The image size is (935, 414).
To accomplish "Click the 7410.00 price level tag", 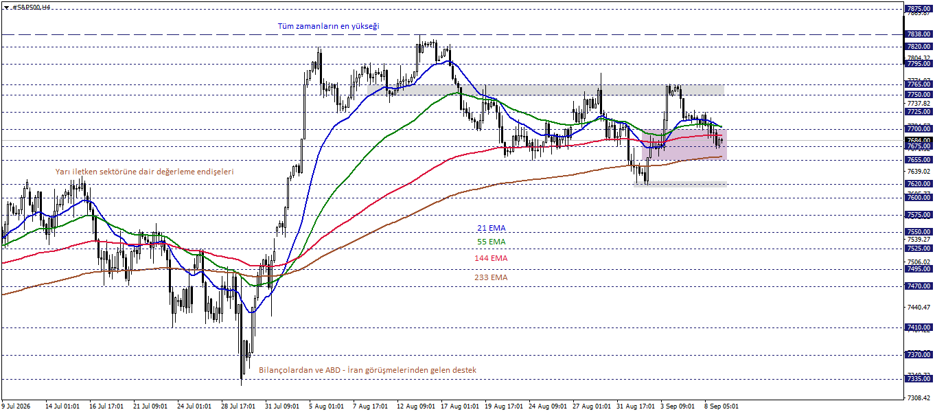I will (919, 327).
